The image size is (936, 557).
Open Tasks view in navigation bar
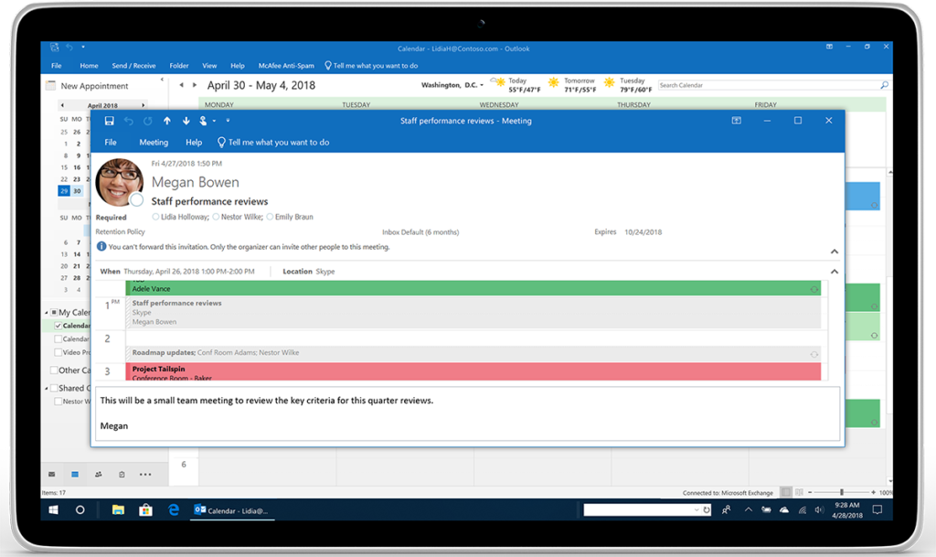click(120, 475)
